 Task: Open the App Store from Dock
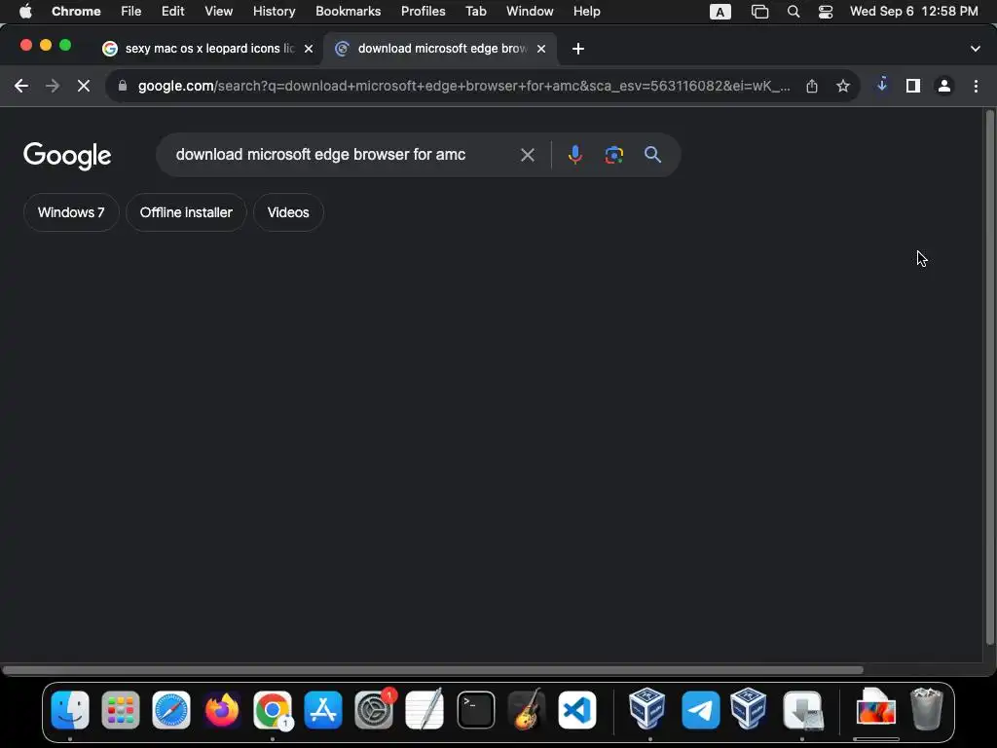pyautogui.click(x=323, y=710)
